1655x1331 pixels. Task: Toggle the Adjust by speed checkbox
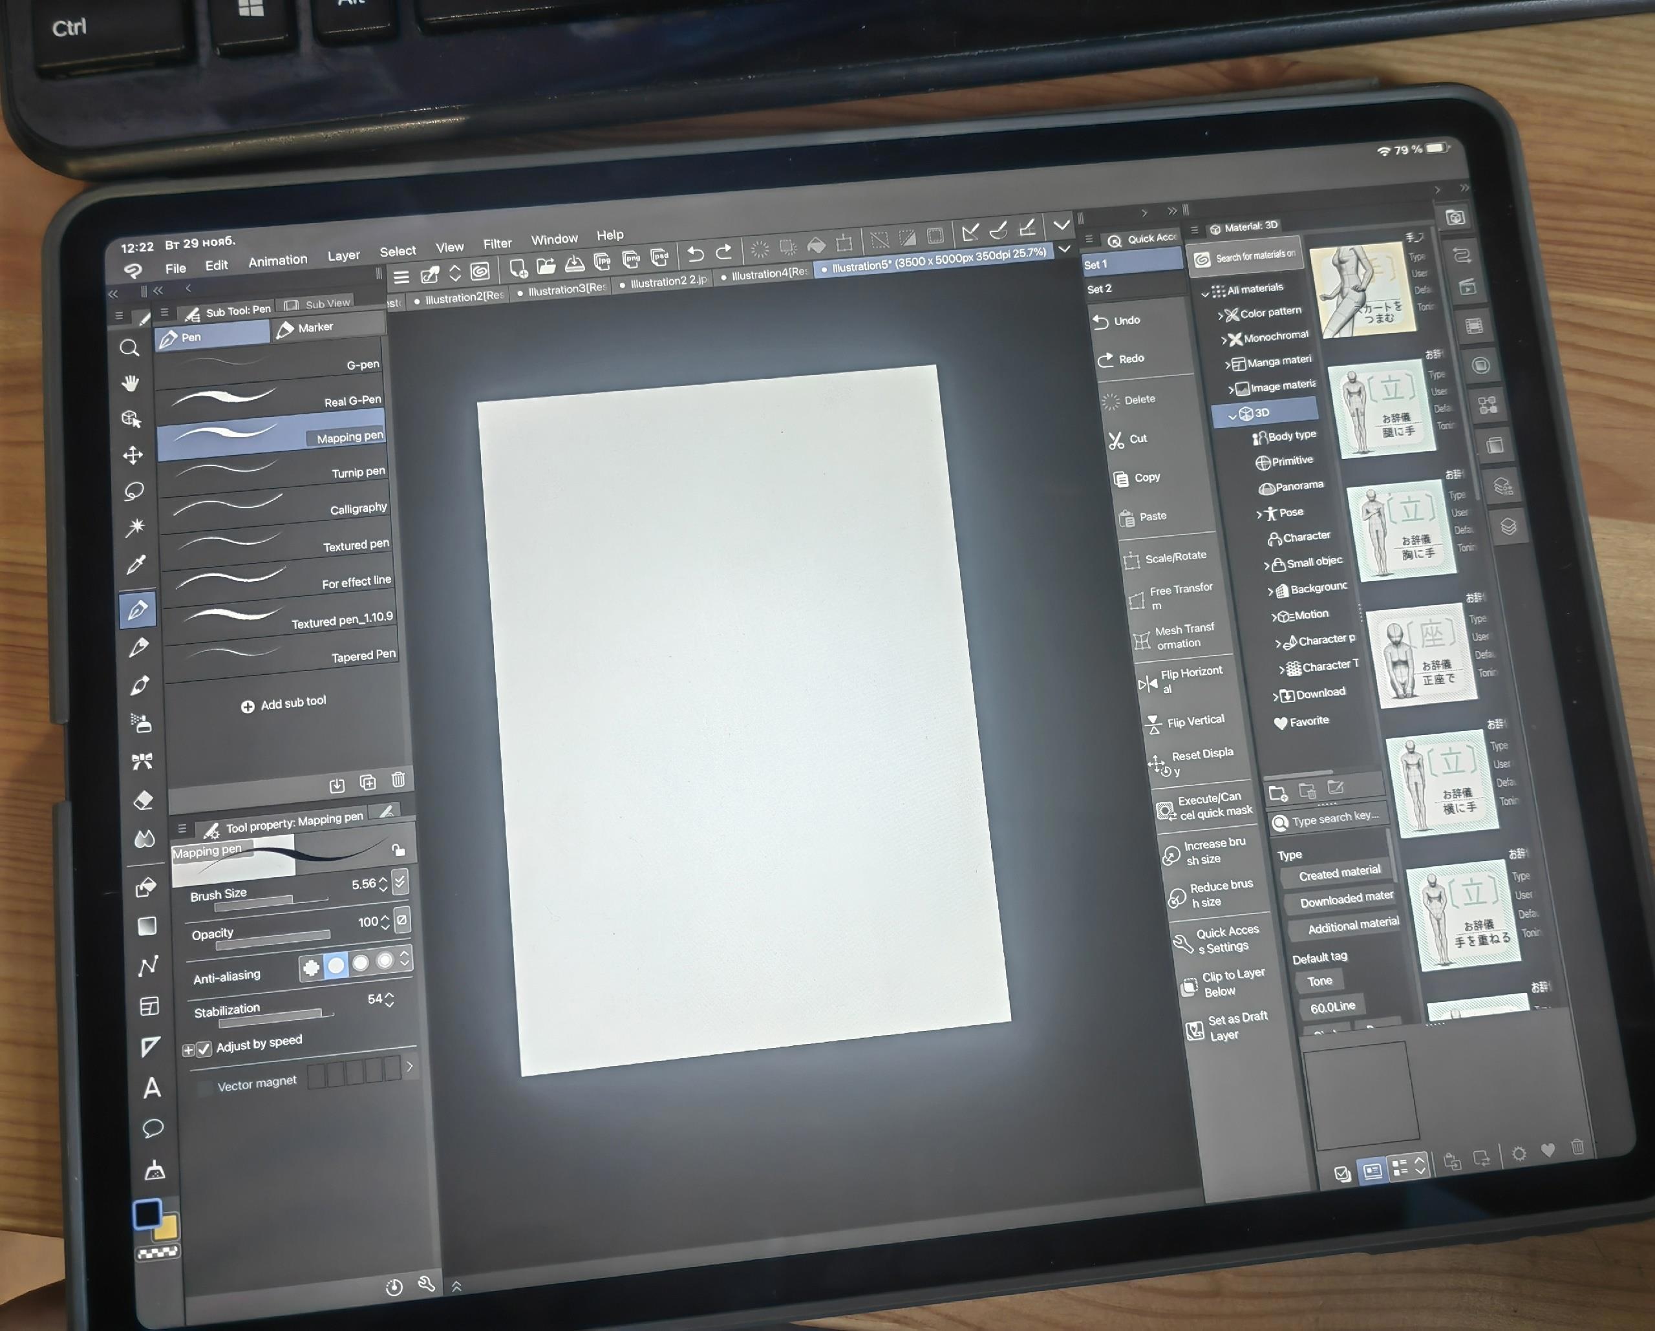[204, 1049]
